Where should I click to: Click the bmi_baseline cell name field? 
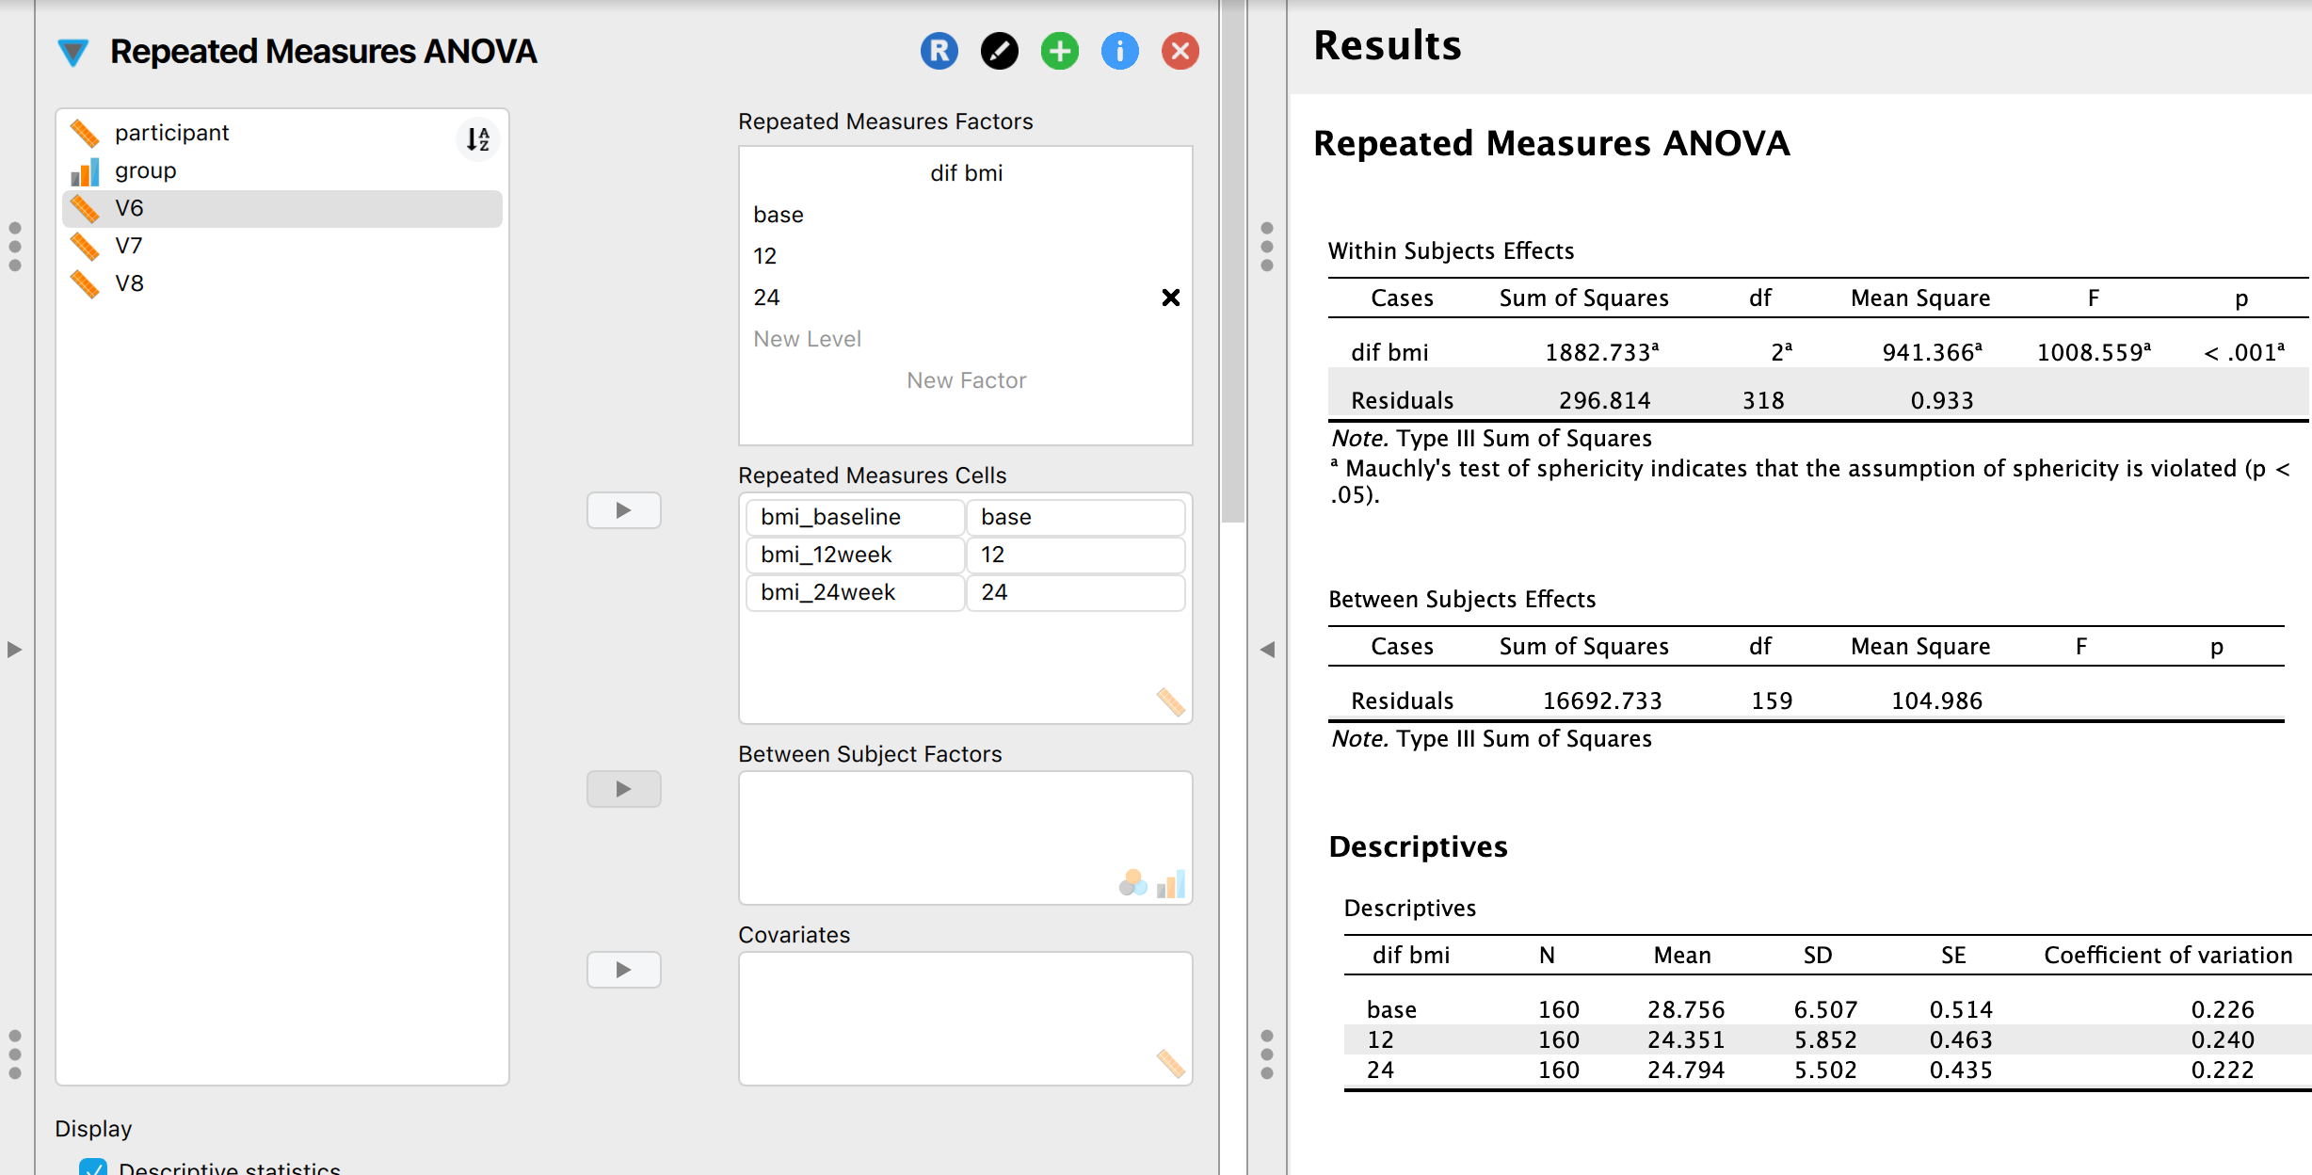pyautogui.click(x=853, y=517)
